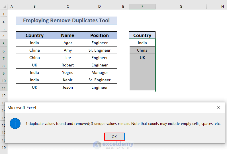Select cell F6 containing China

[142, 50]
